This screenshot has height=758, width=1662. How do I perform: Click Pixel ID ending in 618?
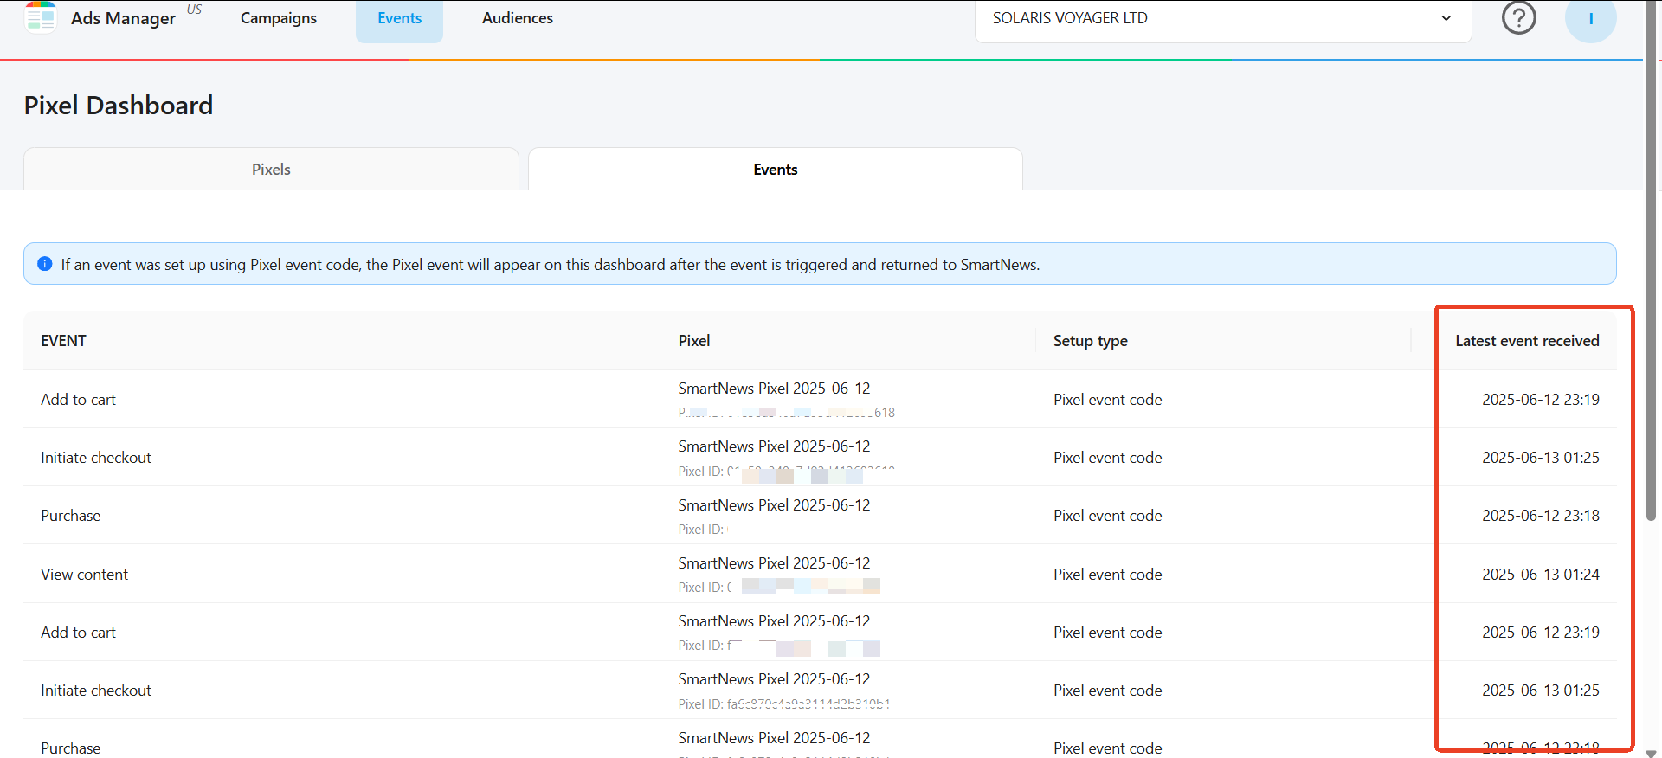point(786,413)
